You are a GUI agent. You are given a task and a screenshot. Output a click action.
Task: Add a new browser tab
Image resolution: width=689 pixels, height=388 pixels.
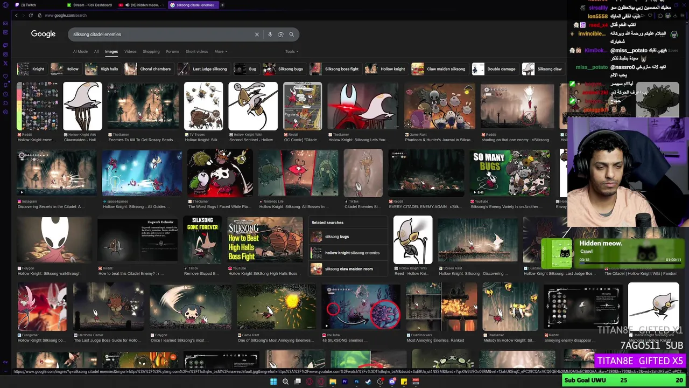[222, 5]
